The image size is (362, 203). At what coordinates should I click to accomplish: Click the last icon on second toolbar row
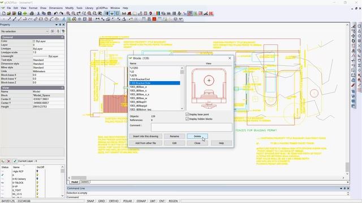[x=181, y=19]
